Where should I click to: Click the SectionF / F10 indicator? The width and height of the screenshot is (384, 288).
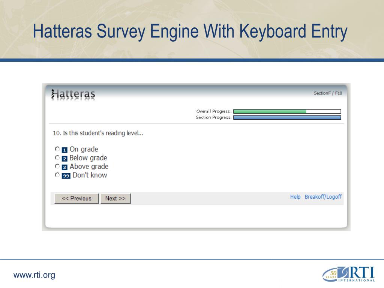328,93
